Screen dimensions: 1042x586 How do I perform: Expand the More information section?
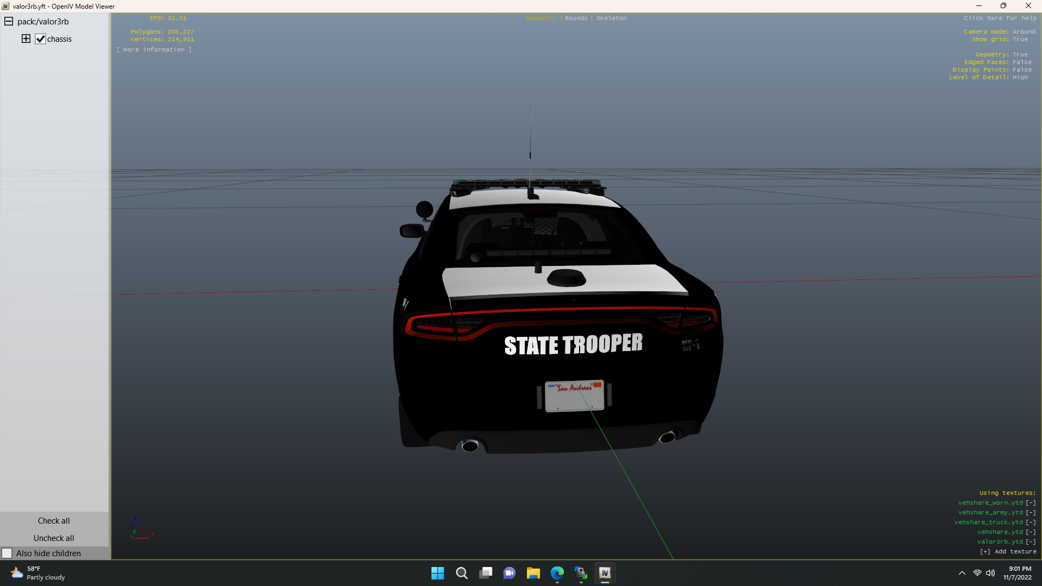point(154,49)
